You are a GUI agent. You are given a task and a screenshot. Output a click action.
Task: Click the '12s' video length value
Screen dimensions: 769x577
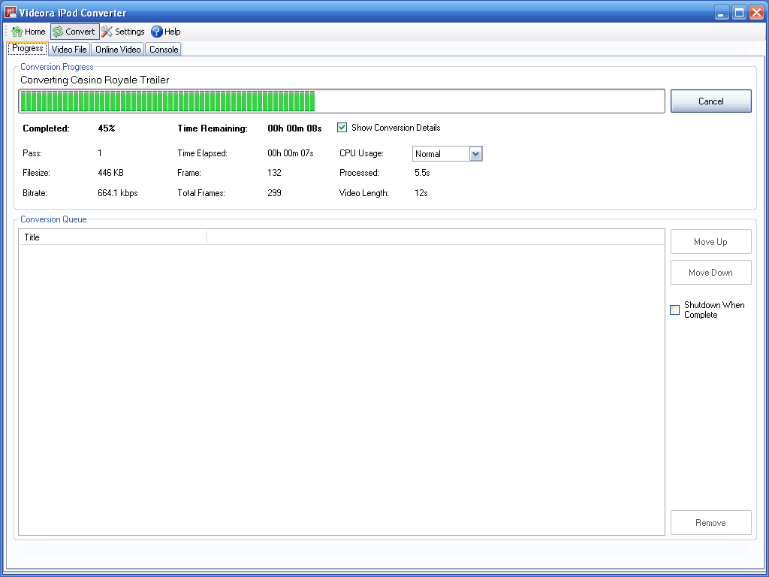(421, 193)
